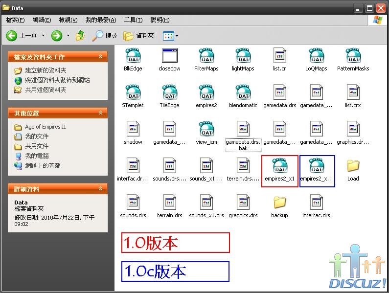Open the Back history dropdown arrow
Screen dimensions: 389x293
[43, 36]
